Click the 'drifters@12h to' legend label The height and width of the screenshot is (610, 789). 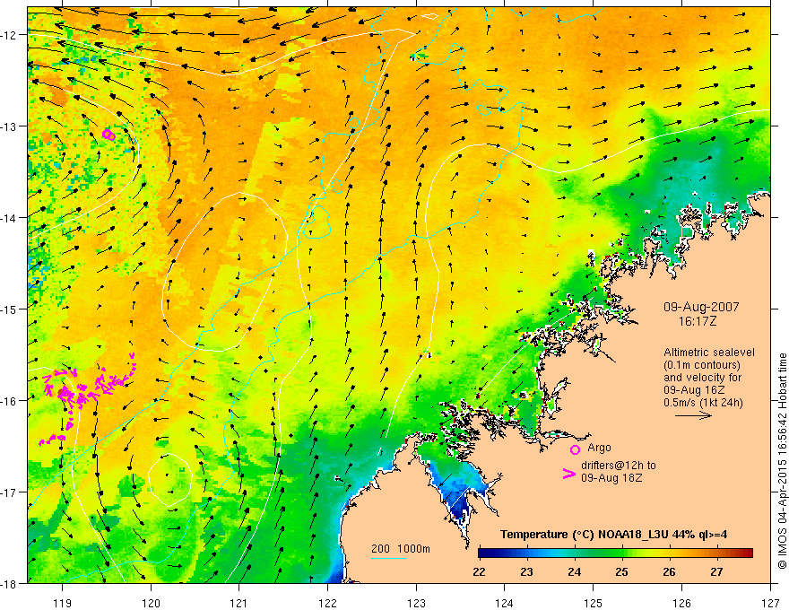coord(619,466)
